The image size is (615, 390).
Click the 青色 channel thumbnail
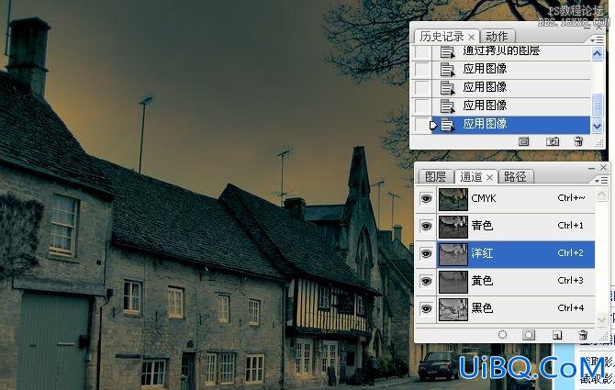coord(453,227)
